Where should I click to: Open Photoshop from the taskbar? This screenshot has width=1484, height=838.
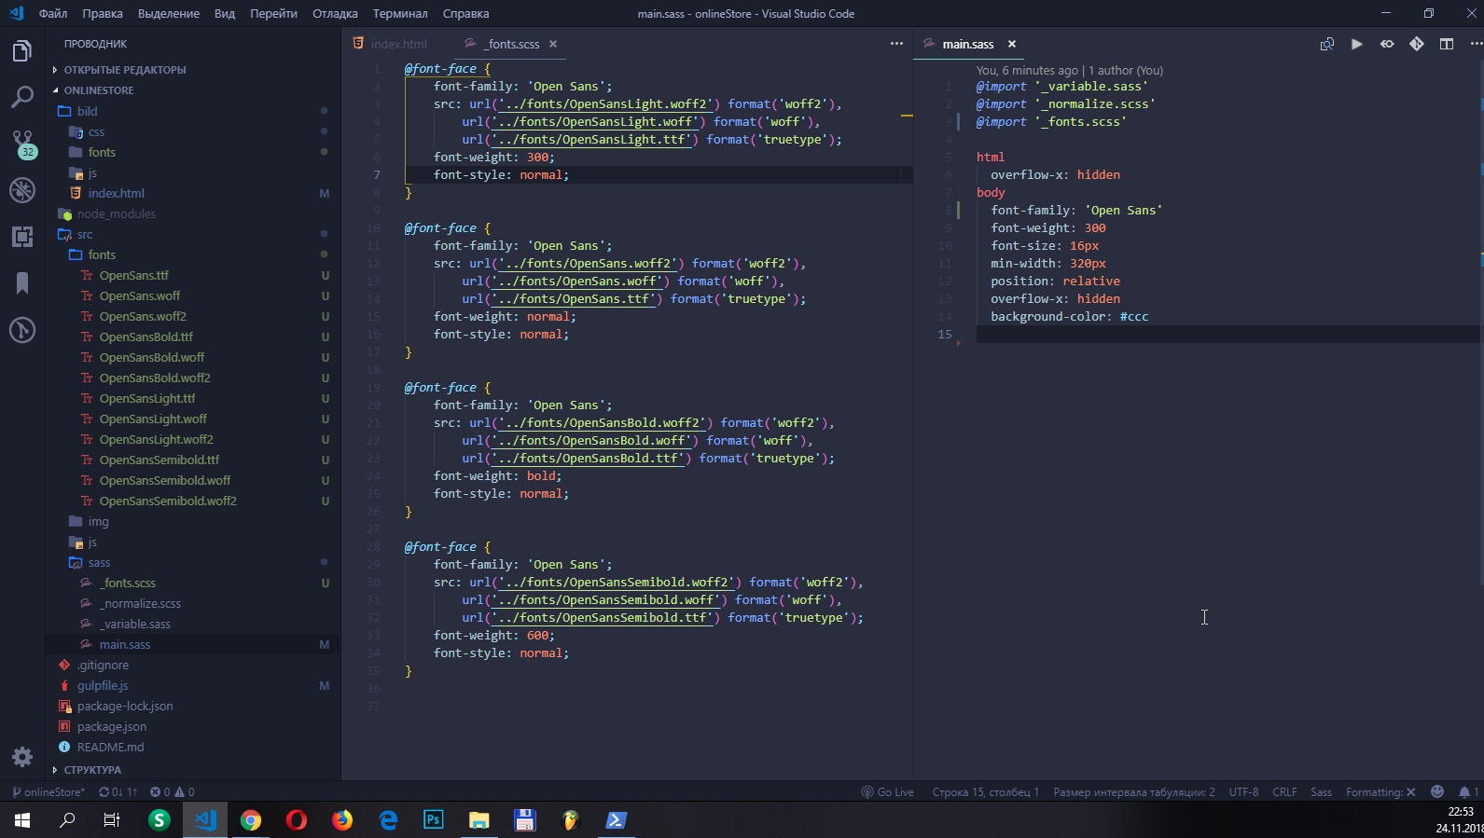tap(434, 820)
